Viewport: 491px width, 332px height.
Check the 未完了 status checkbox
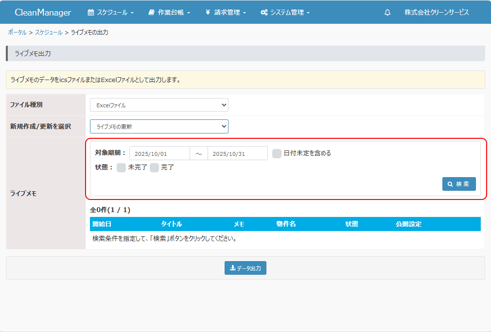[121, 167]
